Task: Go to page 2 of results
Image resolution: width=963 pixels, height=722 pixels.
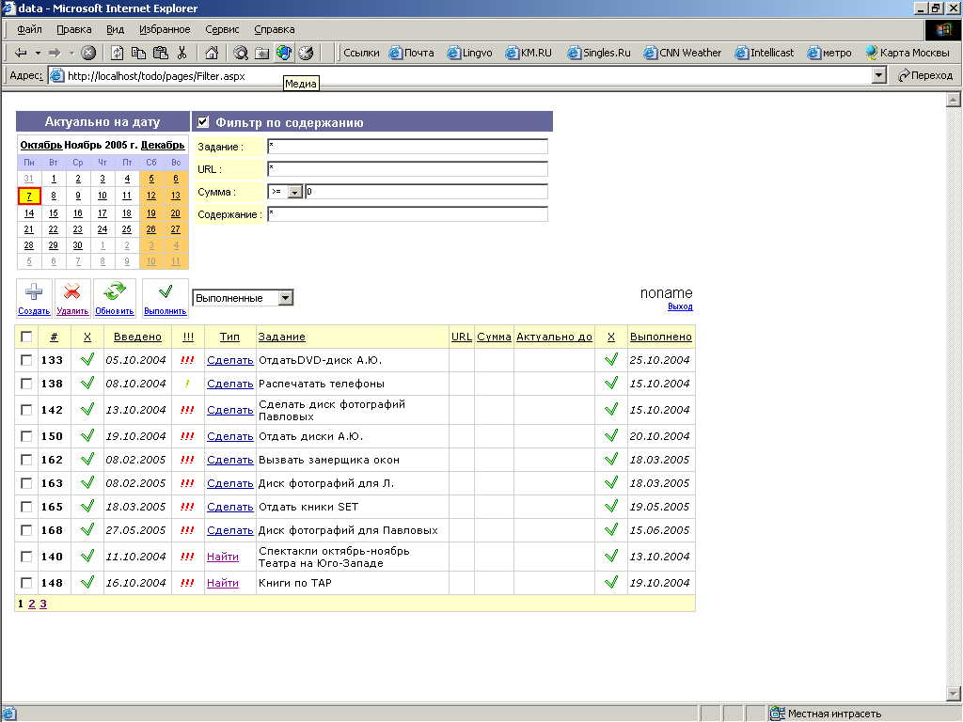Action: [x=31, y=604]
